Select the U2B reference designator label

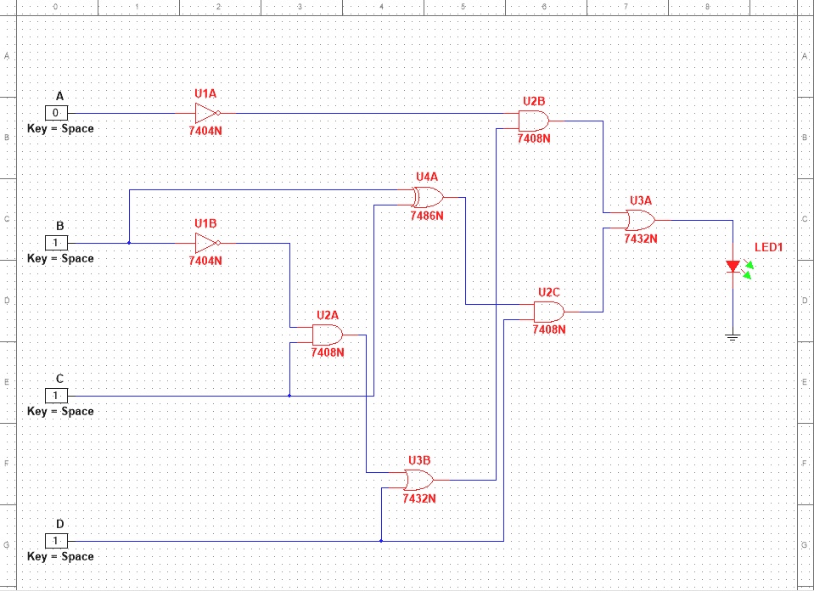pyautogui.click(x=532, y=100)
